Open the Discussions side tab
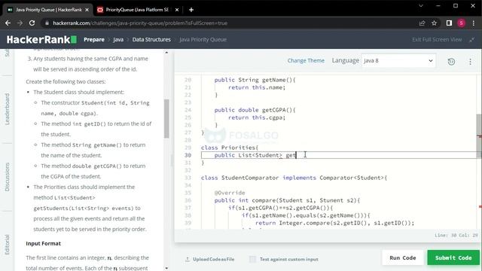Image resolution: width=482 pixels, height=271 pixels. 8,177
